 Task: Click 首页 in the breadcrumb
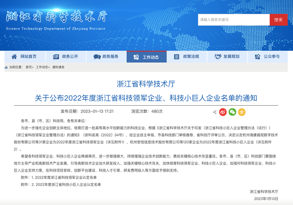[x=29, y=67]
